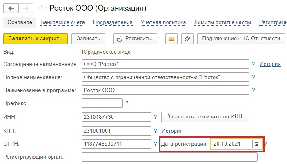Click the back arrow navigation button
Viewport: 287px width, 164px height.
[11, 9]
